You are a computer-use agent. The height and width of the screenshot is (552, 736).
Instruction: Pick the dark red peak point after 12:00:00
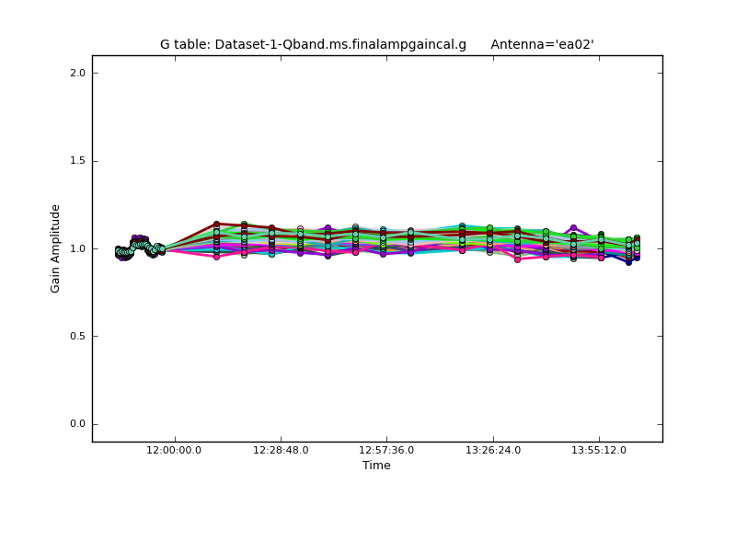pyautogui.click(x=216, y=224)
